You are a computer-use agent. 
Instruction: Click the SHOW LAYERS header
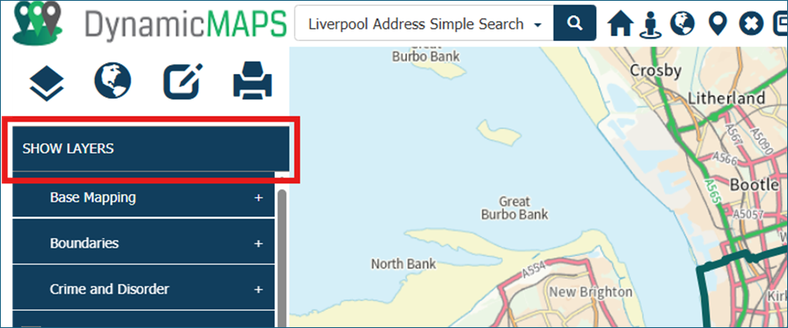tap(151, 149)
